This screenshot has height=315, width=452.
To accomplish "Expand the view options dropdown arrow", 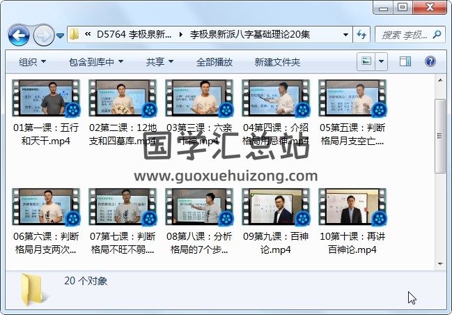I will pos(382,62).
